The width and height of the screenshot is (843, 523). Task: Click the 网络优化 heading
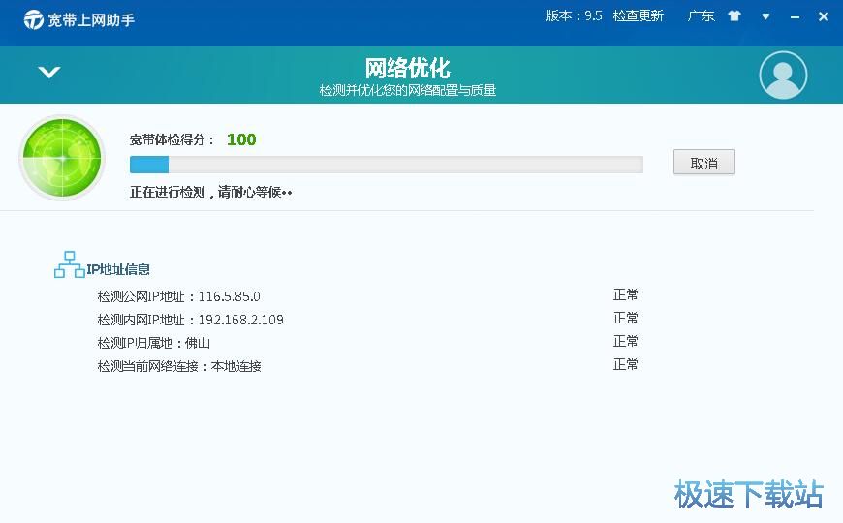click(x=408, y=68)
